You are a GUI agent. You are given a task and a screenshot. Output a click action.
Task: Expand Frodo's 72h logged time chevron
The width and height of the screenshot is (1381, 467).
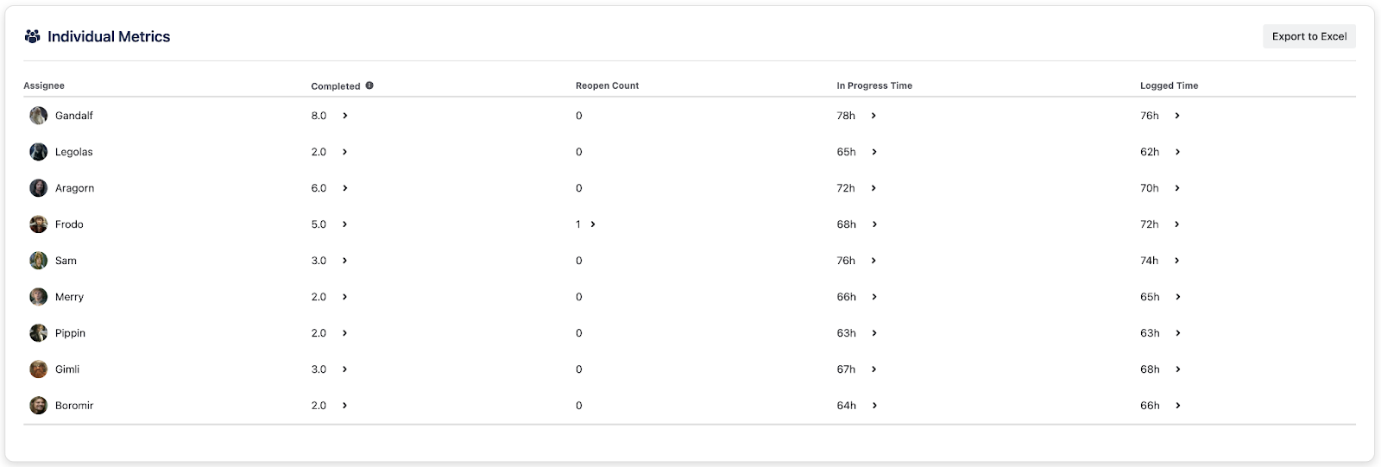[1177, 224]
